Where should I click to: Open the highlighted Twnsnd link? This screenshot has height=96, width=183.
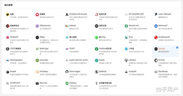(x=162, y=49)
